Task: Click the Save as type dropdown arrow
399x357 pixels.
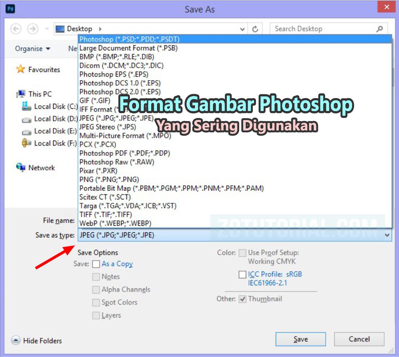Action: [387, 235]
